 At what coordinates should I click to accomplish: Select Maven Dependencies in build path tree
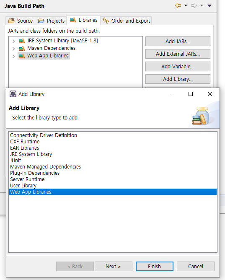point(51,48)
